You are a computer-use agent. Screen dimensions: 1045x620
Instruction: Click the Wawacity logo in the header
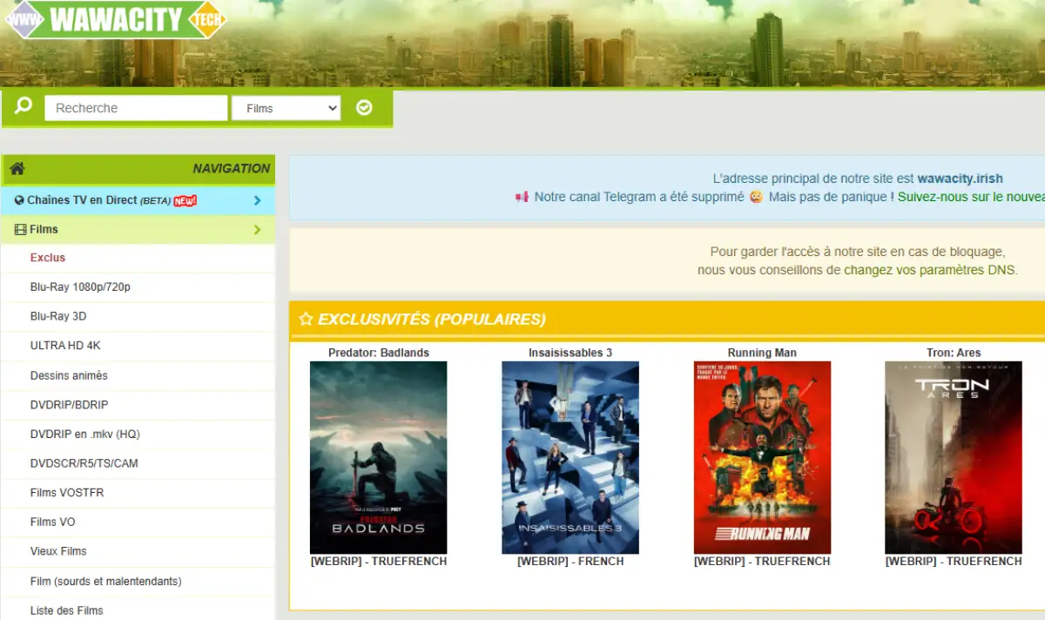tap(115, 19)
